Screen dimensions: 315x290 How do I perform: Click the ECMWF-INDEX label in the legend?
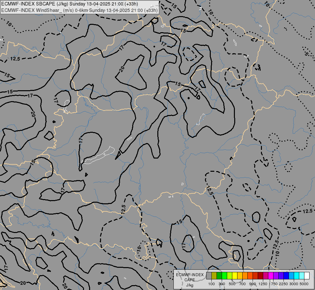click(190, 275)
